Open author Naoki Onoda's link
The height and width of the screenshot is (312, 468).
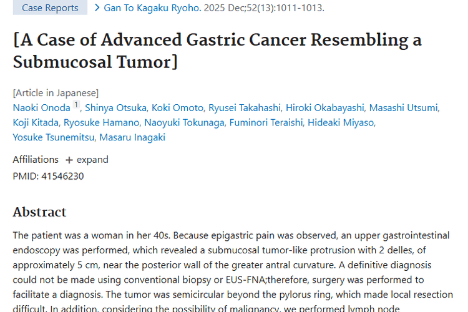[41, 108]
